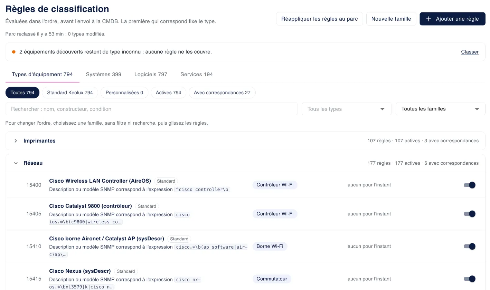
Task: Click Imprimantes stats '107 règles · 107 actives'
Action: tap(394, 141)
